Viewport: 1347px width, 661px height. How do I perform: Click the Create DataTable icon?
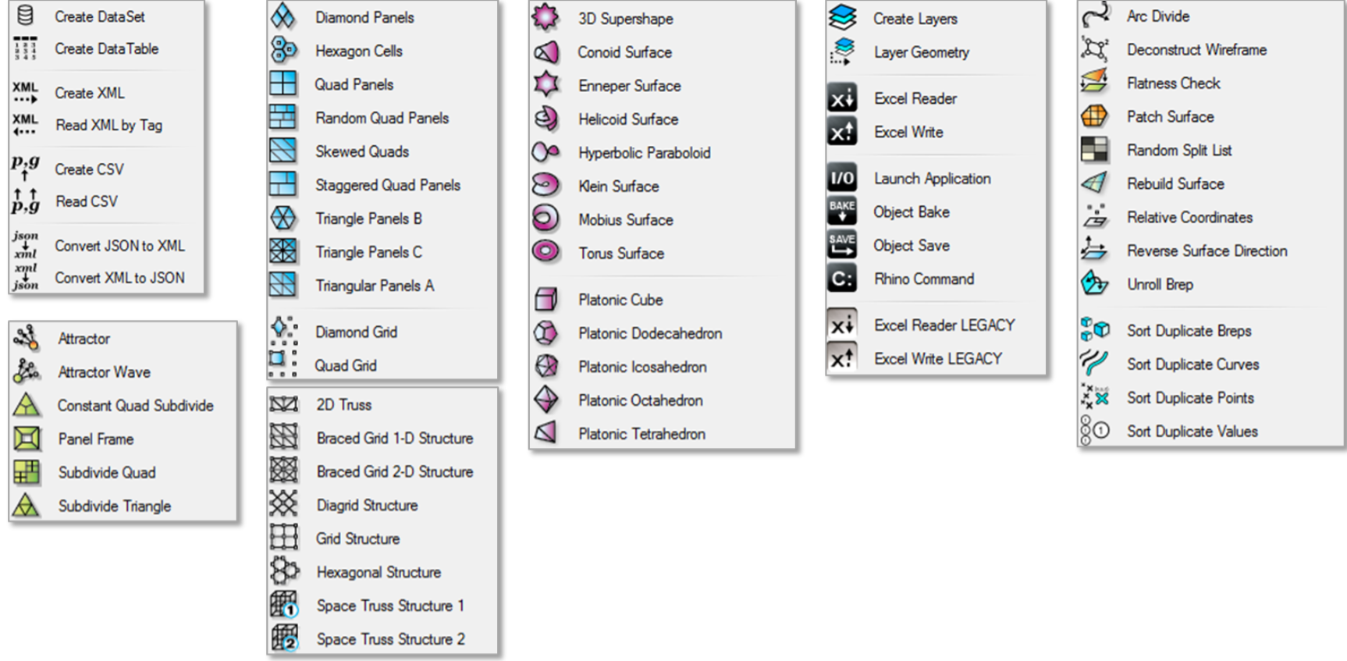(x=25, y=48)
